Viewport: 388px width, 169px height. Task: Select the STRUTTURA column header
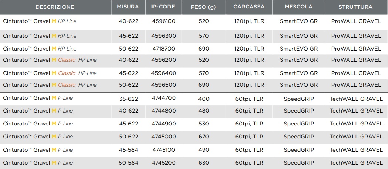coord(355,7)
